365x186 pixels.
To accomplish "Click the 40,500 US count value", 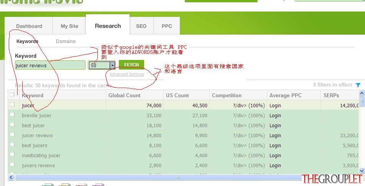I will point(200,105).
